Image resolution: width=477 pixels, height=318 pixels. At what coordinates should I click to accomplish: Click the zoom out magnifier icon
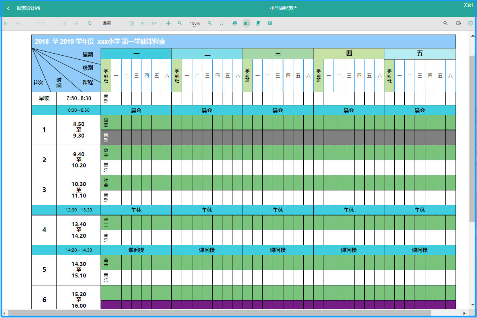pos(180,23)
